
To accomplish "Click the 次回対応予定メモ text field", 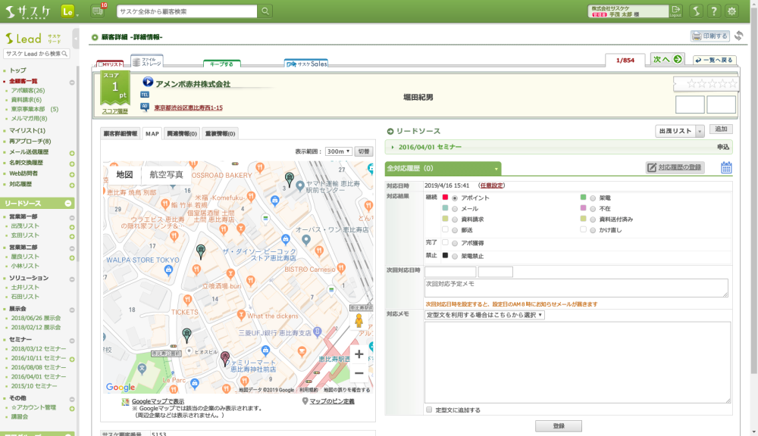I will (576, 288).
